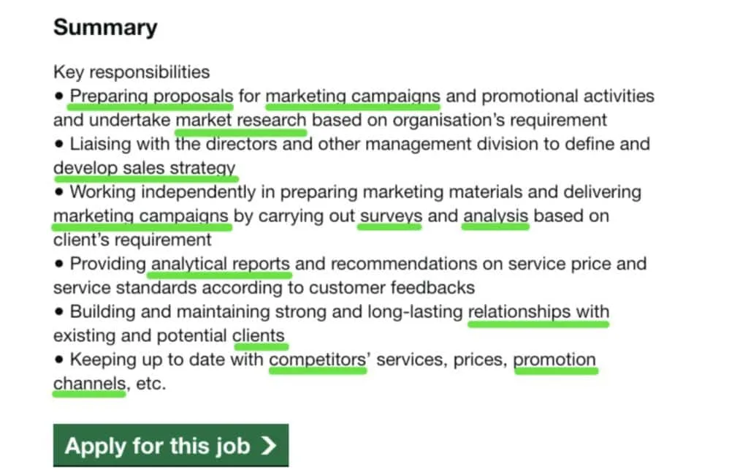This screenshot has width=748, height=475.
Task: Click the underlined 'relationships with' text
Action: (538, 312)
